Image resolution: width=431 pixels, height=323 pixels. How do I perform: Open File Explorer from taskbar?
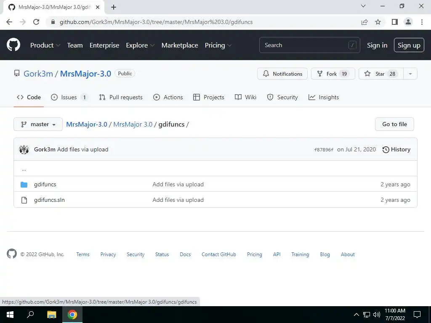click(51, 315)
